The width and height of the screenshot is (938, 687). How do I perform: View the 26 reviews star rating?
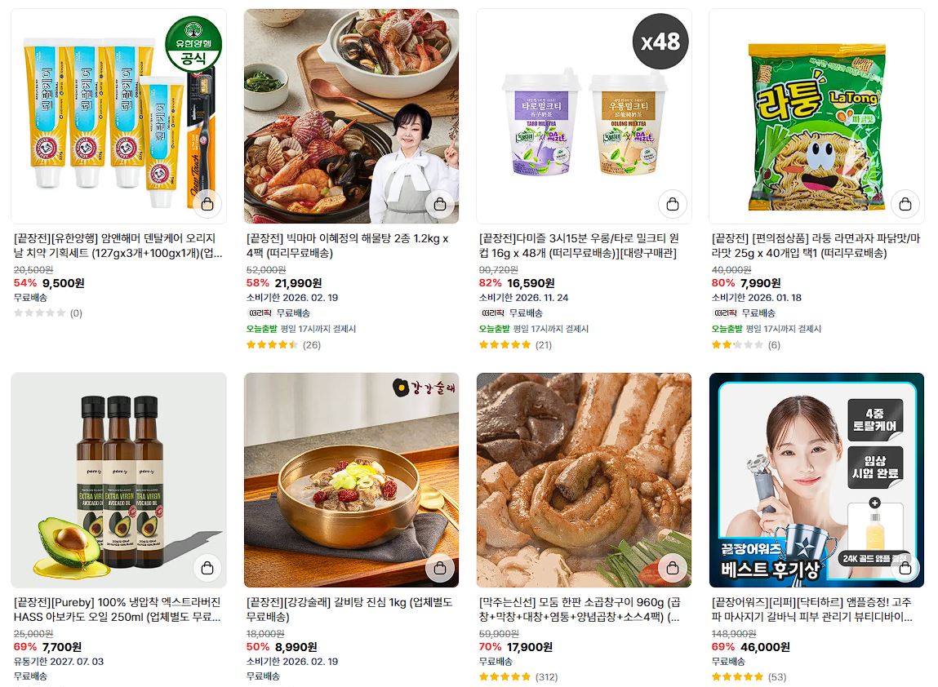click(283, 345)
